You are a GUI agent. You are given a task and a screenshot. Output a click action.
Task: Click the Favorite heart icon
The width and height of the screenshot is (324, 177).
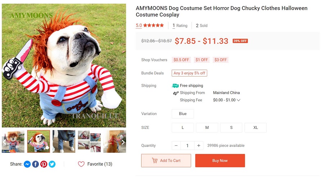81,164
